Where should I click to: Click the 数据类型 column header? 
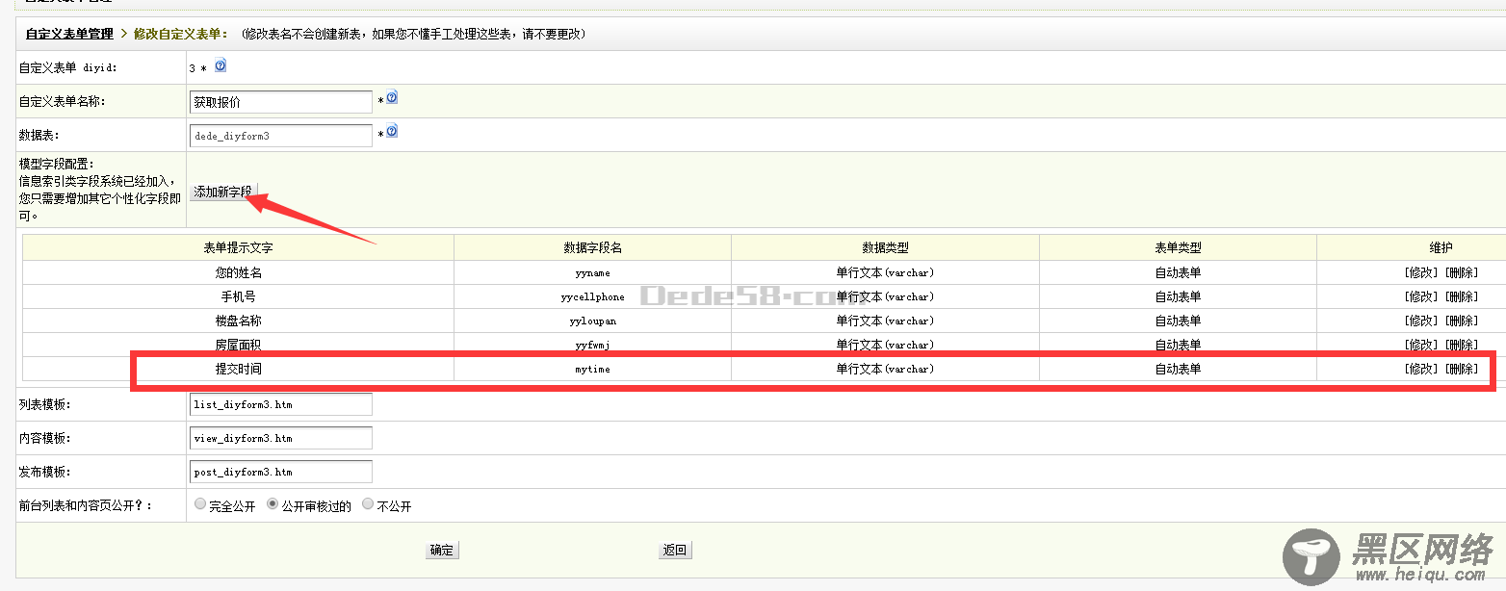click(885, 247)
